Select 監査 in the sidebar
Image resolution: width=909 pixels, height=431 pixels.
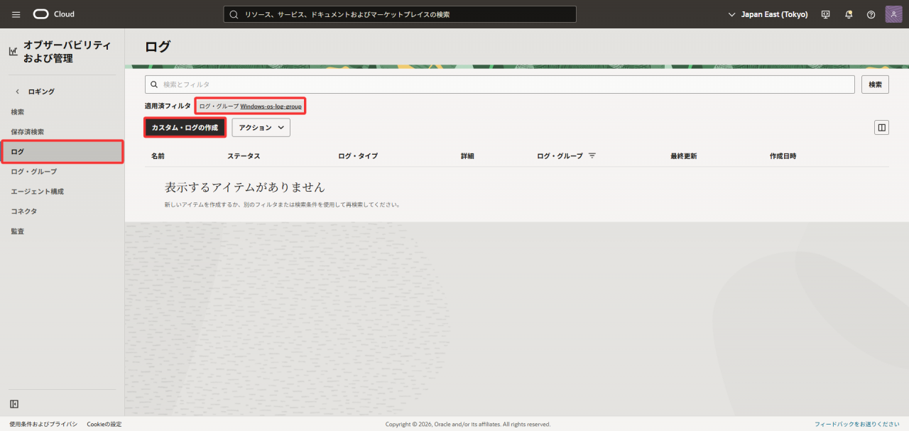tap(18, 231)
